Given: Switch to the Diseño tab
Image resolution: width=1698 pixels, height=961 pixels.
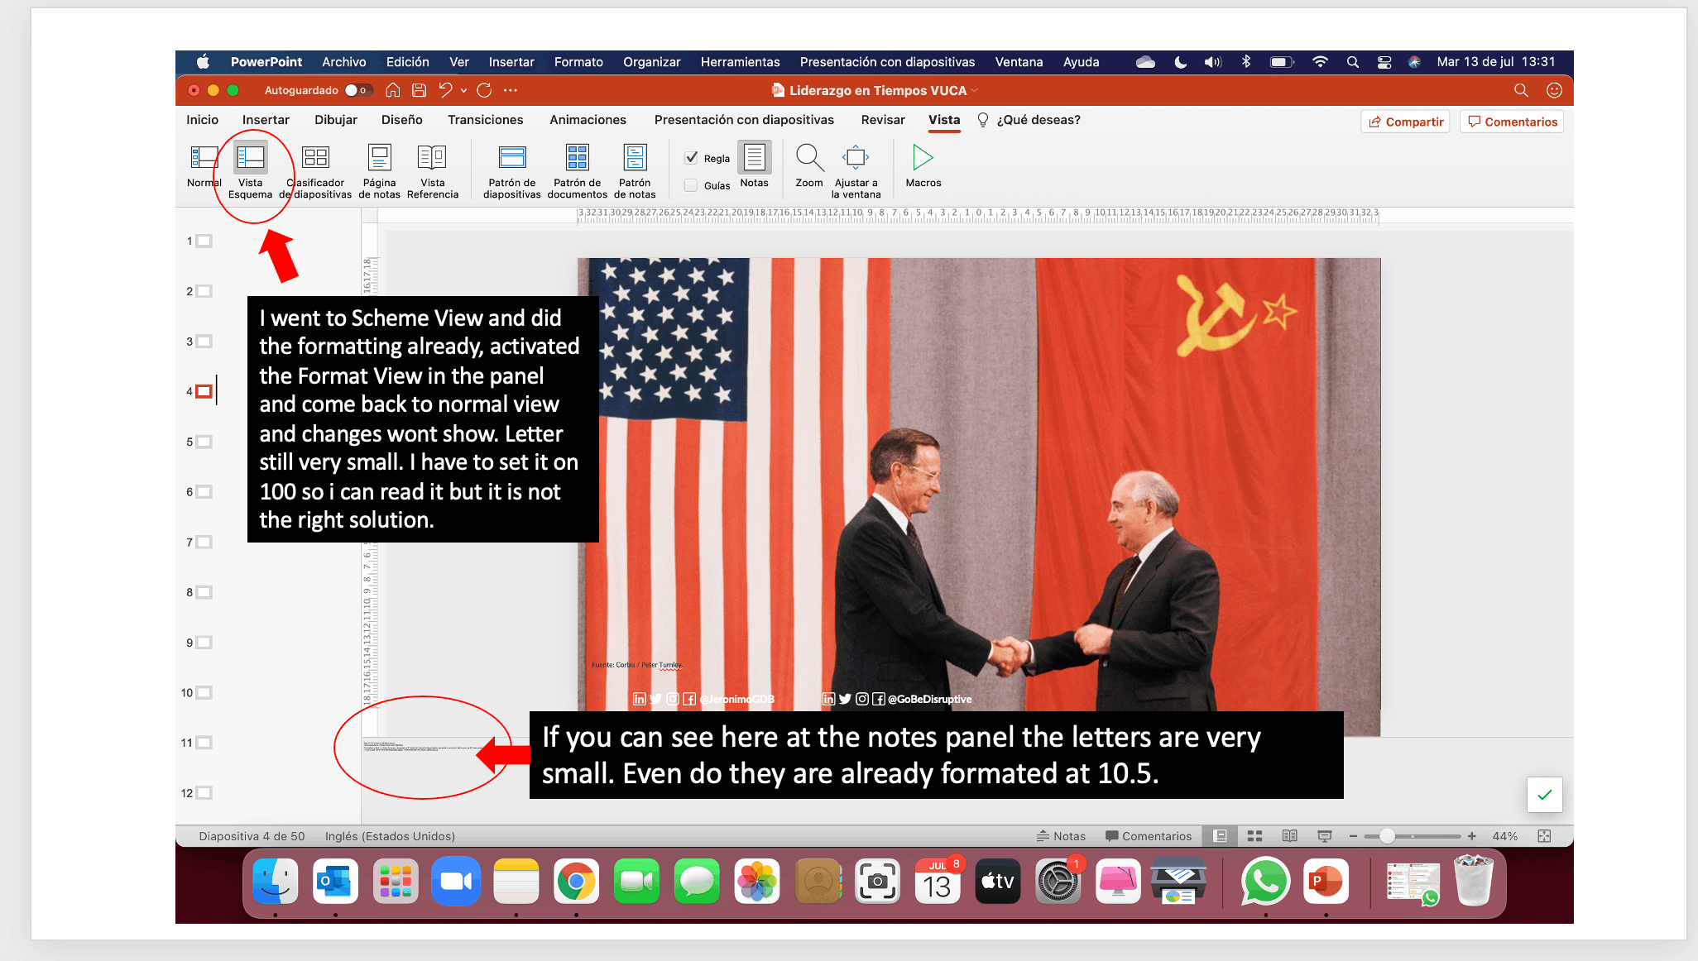Looking at the screenshot, I should point(402,120).
